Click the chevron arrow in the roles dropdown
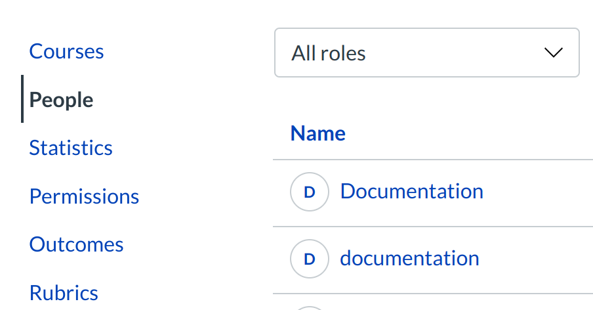Screen dimensions: 593x310 (x=554, y=53)
